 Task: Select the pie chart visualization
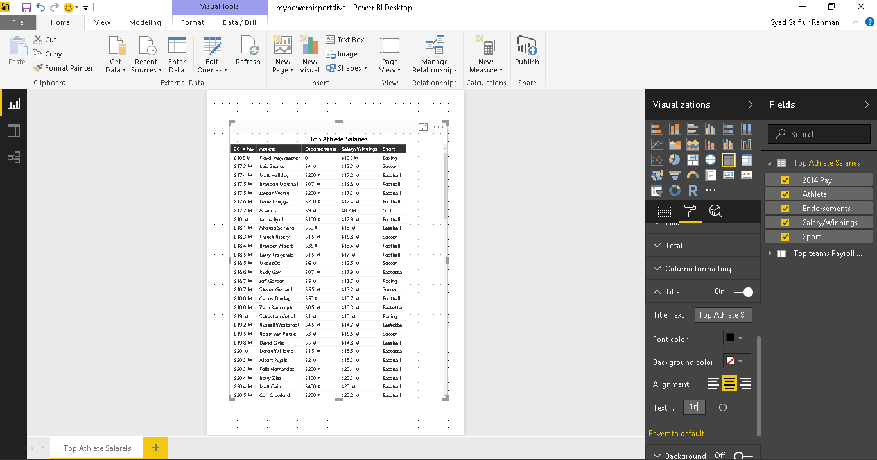[675, 160]
